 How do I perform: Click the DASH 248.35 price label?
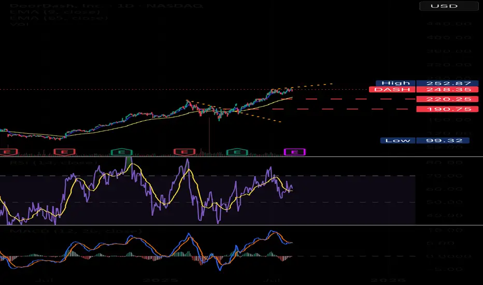pos(423,90)
